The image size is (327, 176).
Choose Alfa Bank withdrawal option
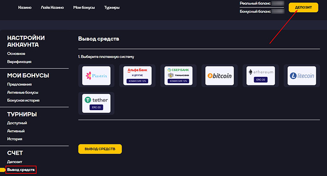pos(137,75)
